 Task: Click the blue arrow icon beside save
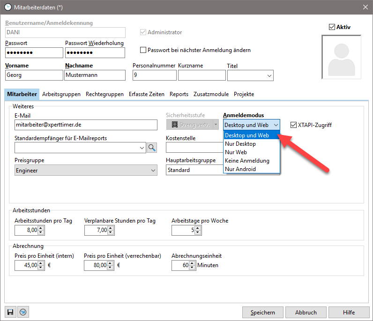pyautogui.click(x=22, y=312)
